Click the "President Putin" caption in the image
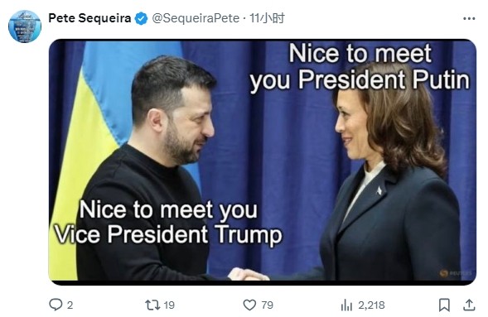The height and width of the screenshot is (317, 488). pos(384,79)
